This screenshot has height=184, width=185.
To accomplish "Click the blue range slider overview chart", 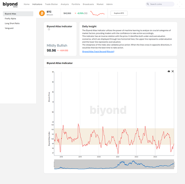I will point(114,164).
